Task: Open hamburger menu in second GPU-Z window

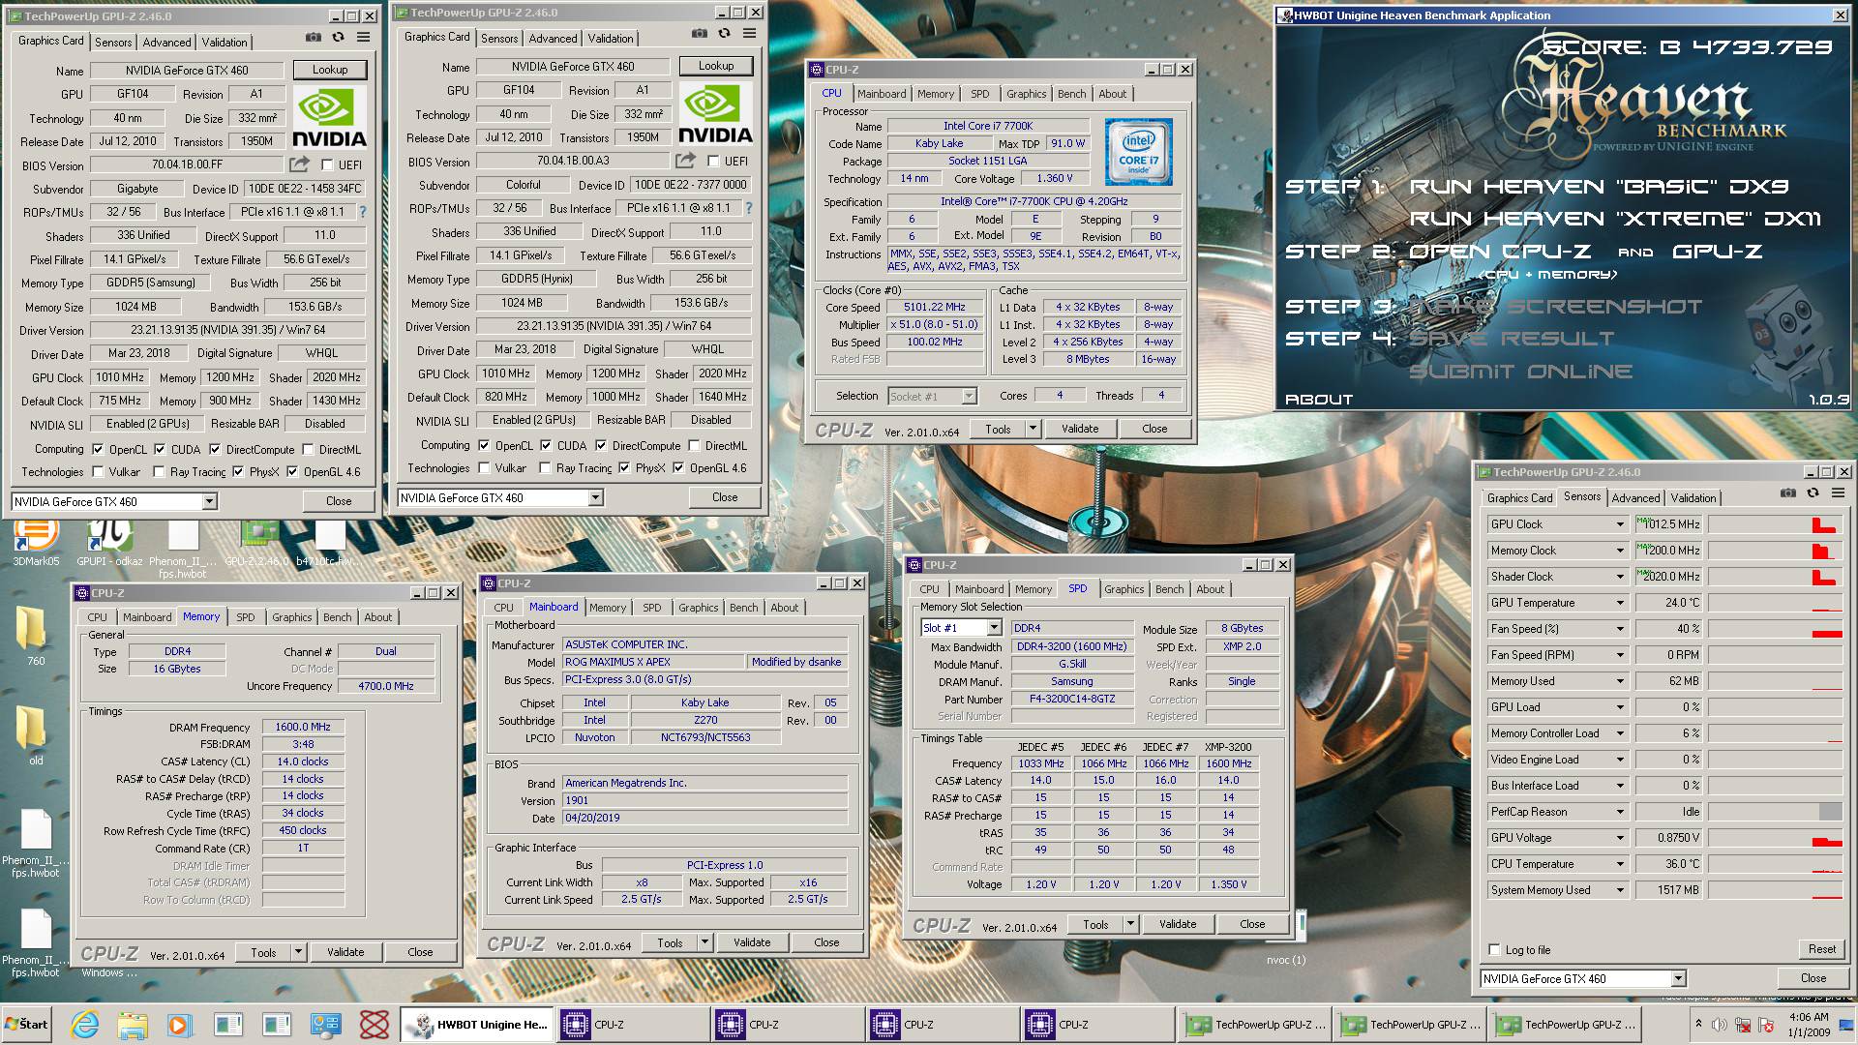Action: pos(749,34)
